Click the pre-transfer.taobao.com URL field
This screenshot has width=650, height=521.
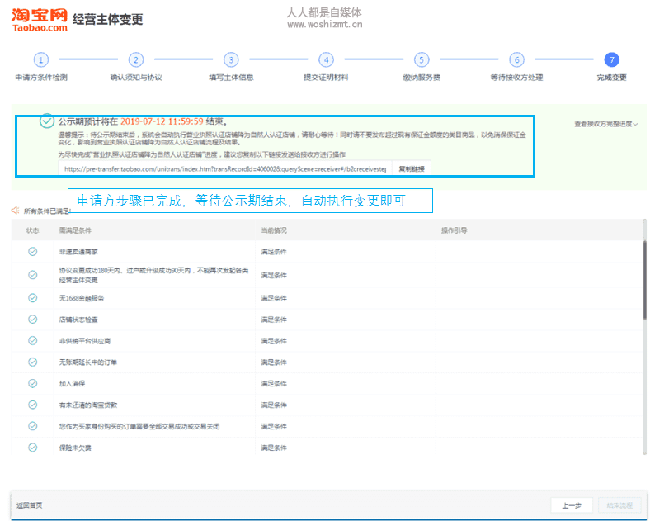pos(223,168)
